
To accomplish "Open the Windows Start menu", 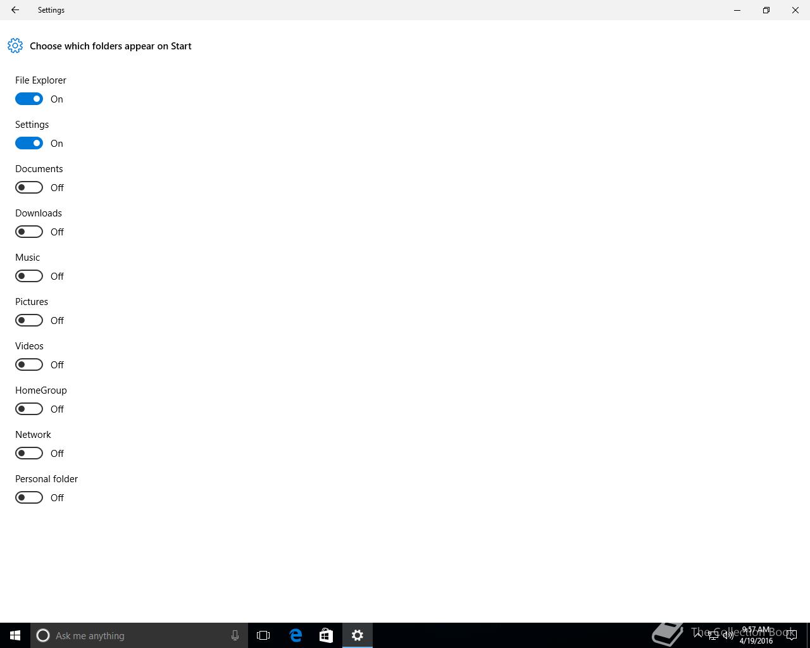I will pyautogui.click(x=15, y=635).
